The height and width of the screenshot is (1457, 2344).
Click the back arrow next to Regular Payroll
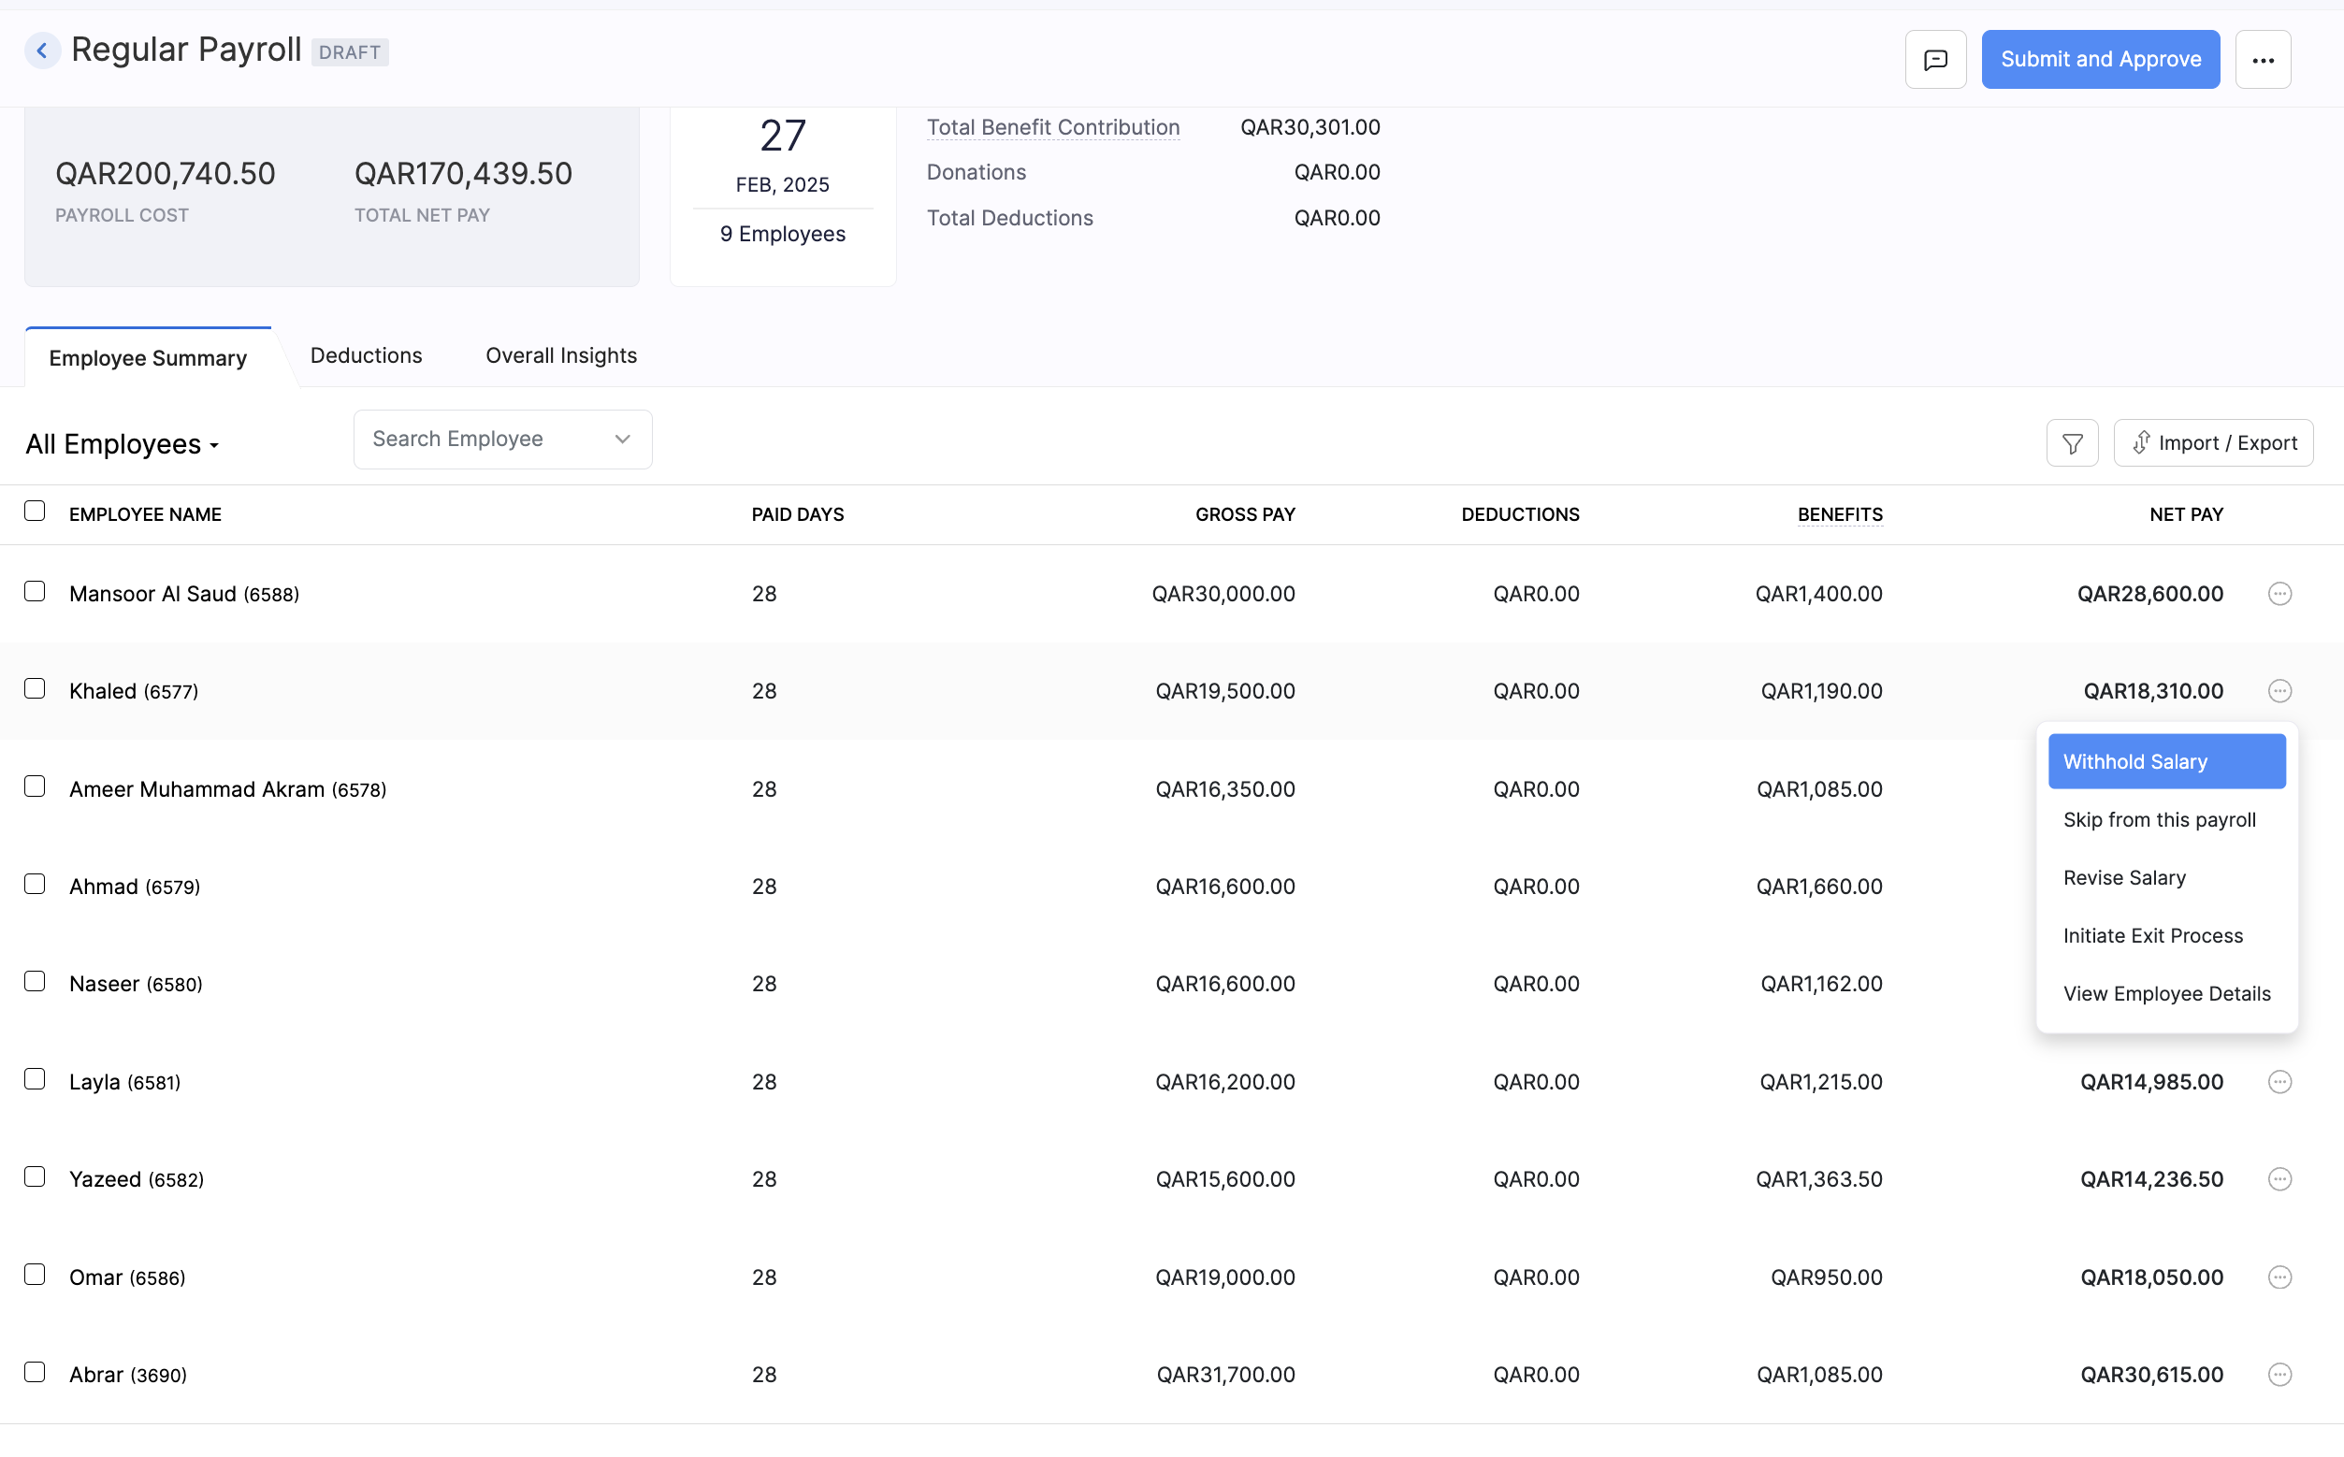(42, 50)
